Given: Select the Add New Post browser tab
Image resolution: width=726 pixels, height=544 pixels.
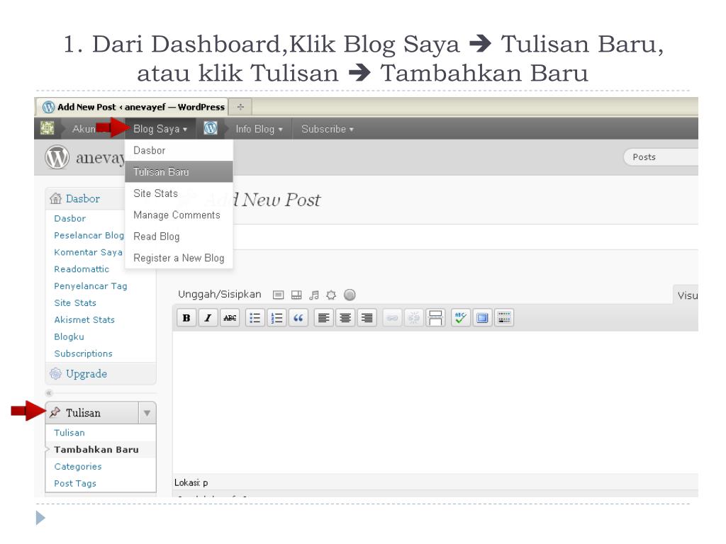Looking at the screenshot, I should pyautogui.click(x=133, y=107).
